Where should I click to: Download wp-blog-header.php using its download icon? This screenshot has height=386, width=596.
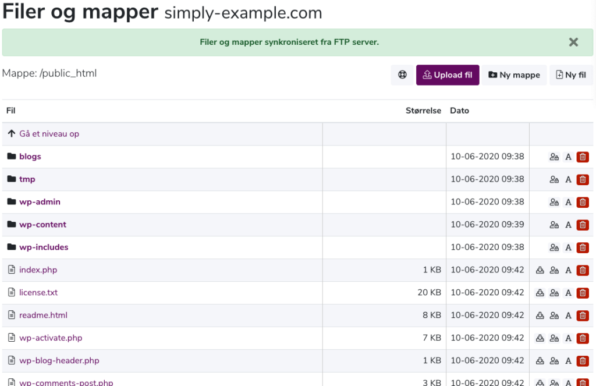coord(540,361)
